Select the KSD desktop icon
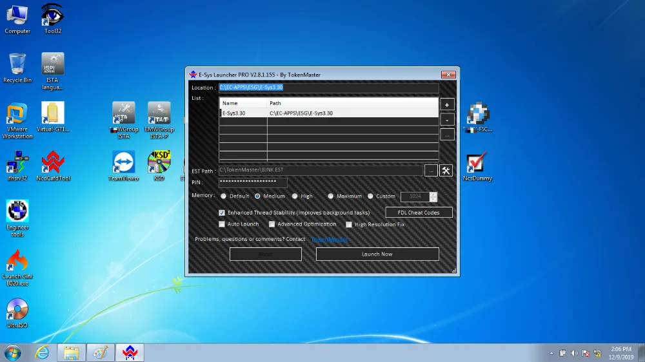This screenshot has height=362, width=645. coord(159,166)
